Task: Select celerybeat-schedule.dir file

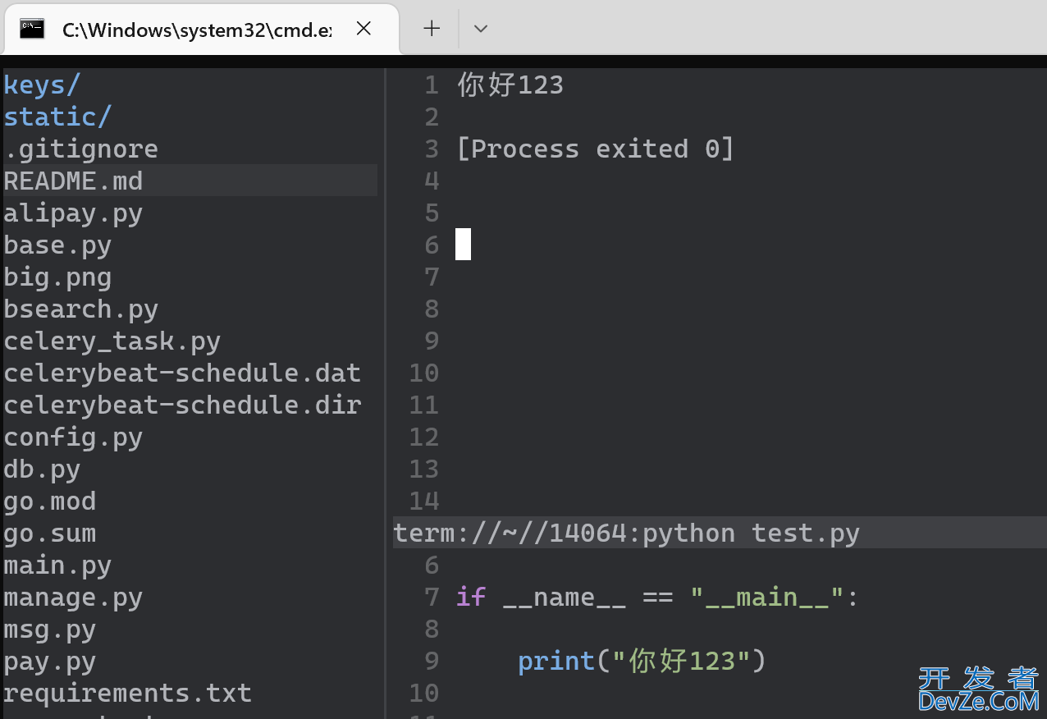Action: pyautogui.click(x=182, y=405)
